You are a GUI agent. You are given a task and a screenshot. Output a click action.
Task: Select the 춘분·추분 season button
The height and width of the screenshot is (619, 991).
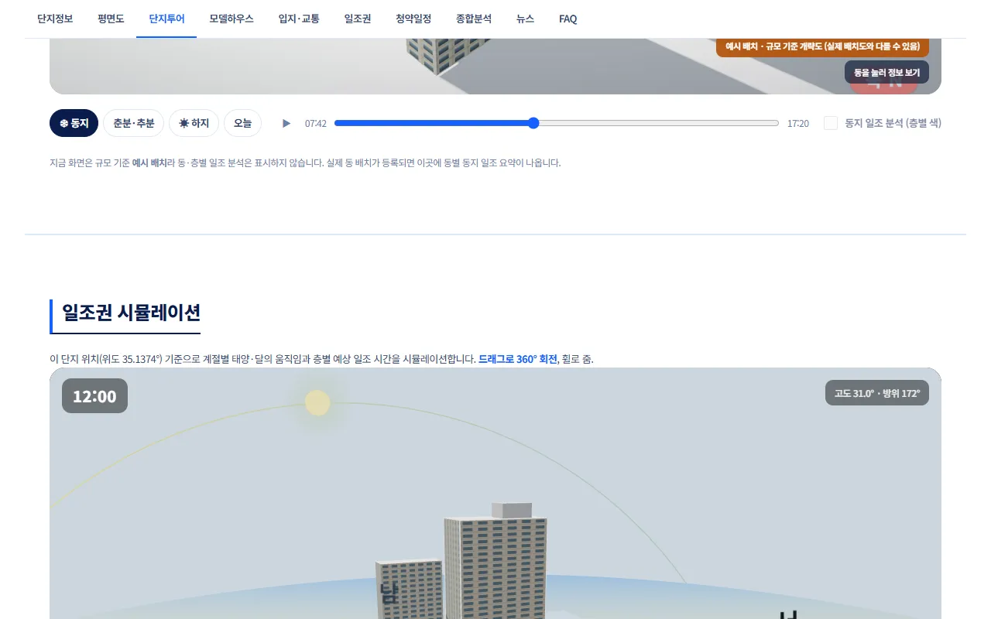click(133, 123)
